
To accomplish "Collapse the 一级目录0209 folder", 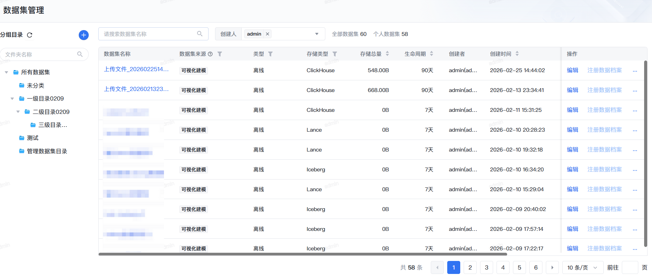I will point(12,99).
